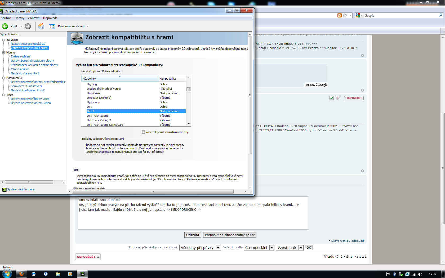Click the task tree horizontal scrollbar
The height and width of the screenshot is (278, 445).
[29, 182]
